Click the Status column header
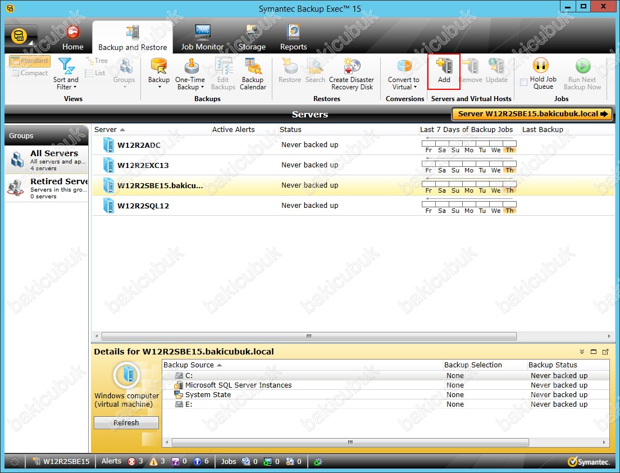Viewport: 620px width, 473px height. pos(348,129)
